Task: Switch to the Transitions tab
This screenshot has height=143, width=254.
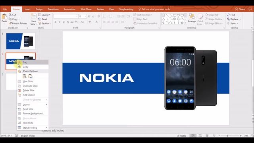Action: (x=53, y=9)
